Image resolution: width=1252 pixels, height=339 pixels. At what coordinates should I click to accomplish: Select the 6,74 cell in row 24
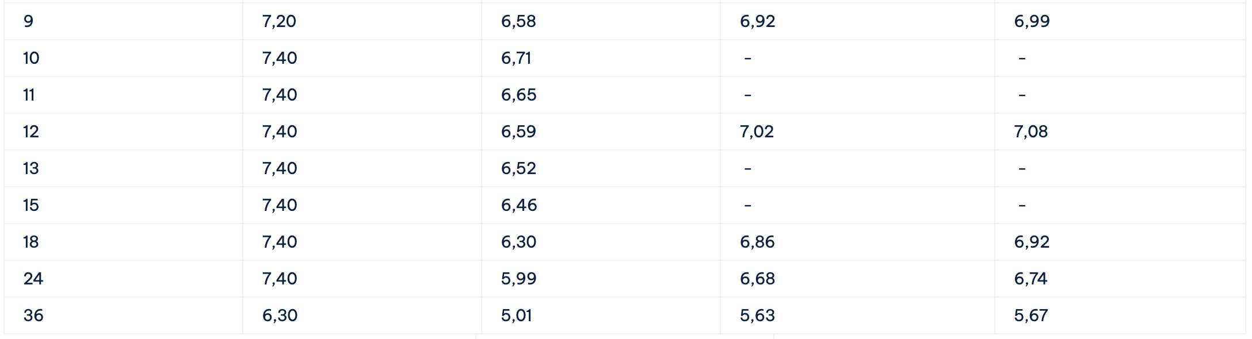1030,279
